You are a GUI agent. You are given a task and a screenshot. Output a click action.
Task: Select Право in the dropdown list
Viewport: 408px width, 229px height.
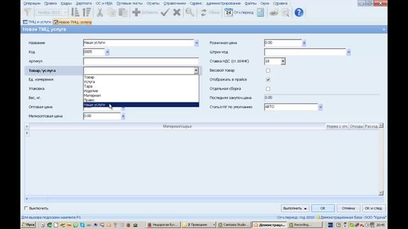pyautogui.click(x=141, y=100)
